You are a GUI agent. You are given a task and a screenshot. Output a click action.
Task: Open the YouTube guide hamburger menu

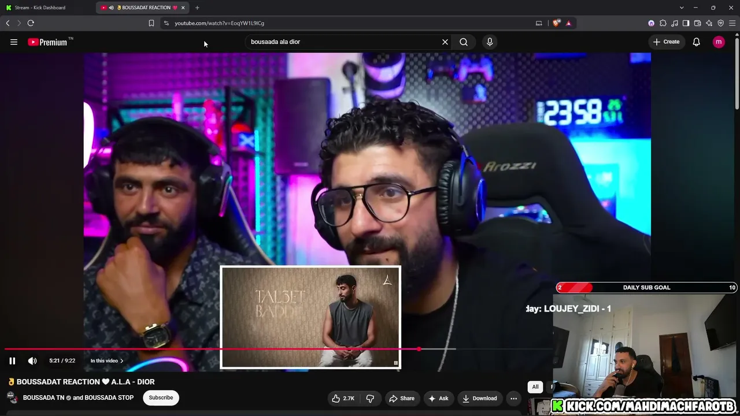click(x=14, y=42)
